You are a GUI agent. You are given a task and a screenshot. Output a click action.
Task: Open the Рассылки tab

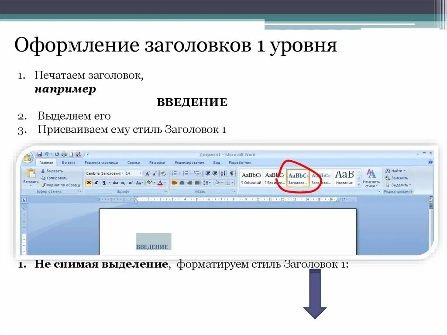pyautogui.click(x=157, y=162)
